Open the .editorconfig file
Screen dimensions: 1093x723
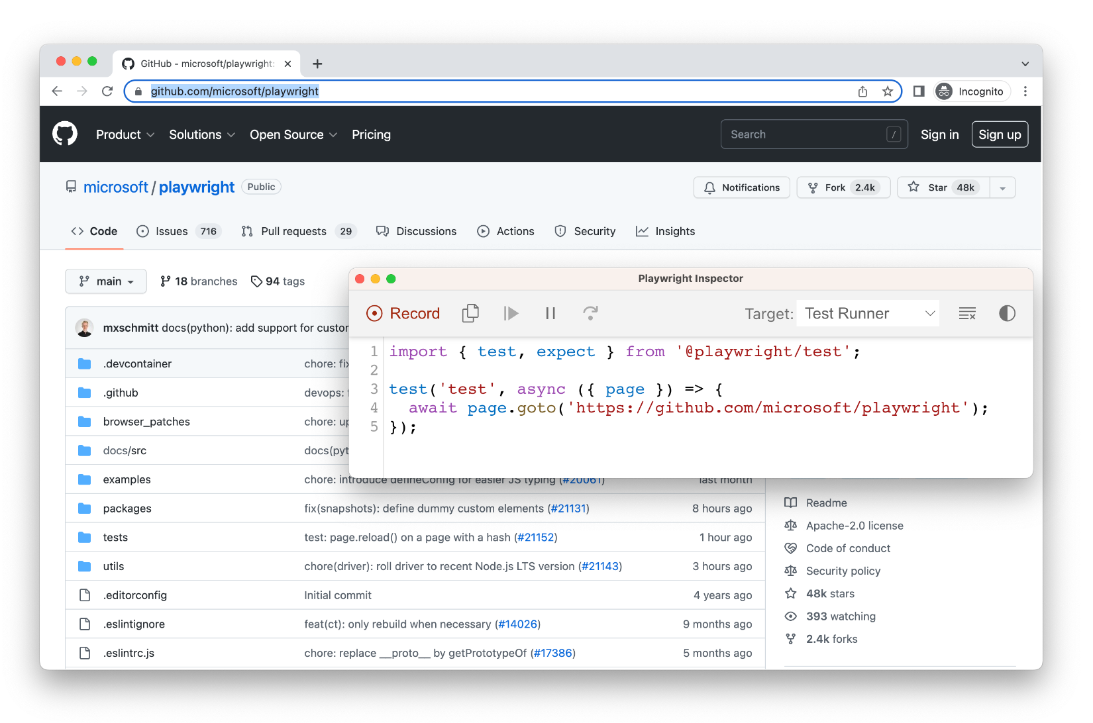click(135, 595)
